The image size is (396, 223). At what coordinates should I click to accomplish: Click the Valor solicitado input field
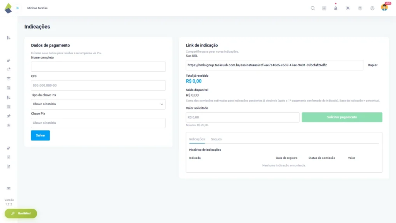click(242, 117)
